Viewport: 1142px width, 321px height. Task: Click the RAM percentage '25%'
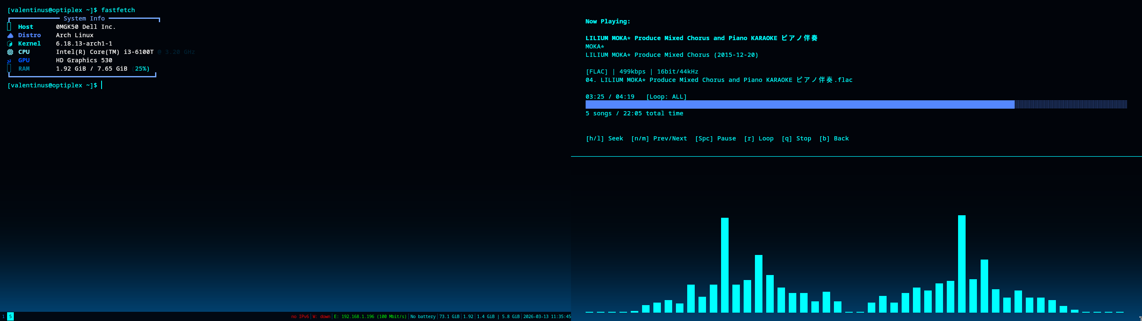click(x=140, y=69)
